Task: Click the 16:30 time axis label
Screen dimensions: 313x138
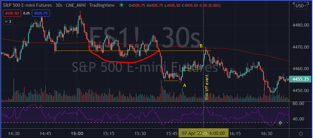Action: pyautogui.click(x=266, y=133)
